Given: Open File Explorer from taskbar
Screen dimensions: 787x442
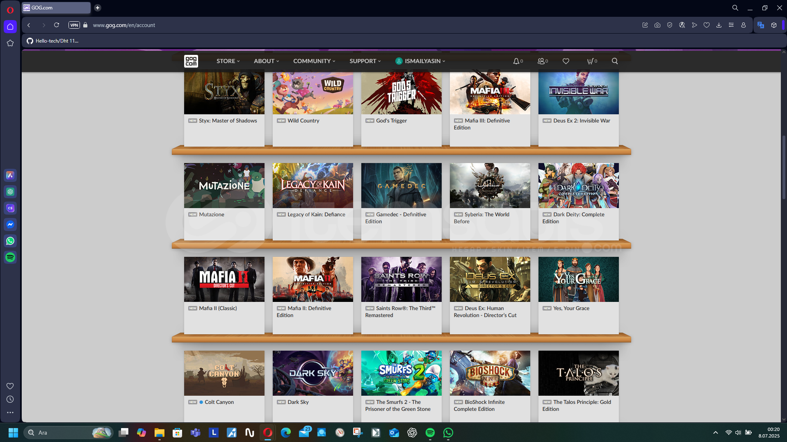Looking at the screenshot, I should (x=159, y=433).
